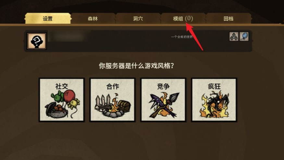Choose the 合作 cooperative playstyle label
Viewport: 284px width, 160px height.
(113, 87)
